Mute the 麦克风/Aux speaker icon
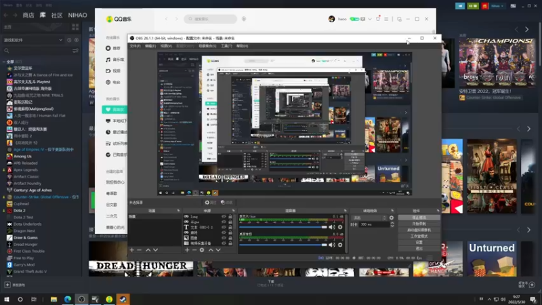The width and height of the screenshot is (542, 305). [x=332, y=227]
